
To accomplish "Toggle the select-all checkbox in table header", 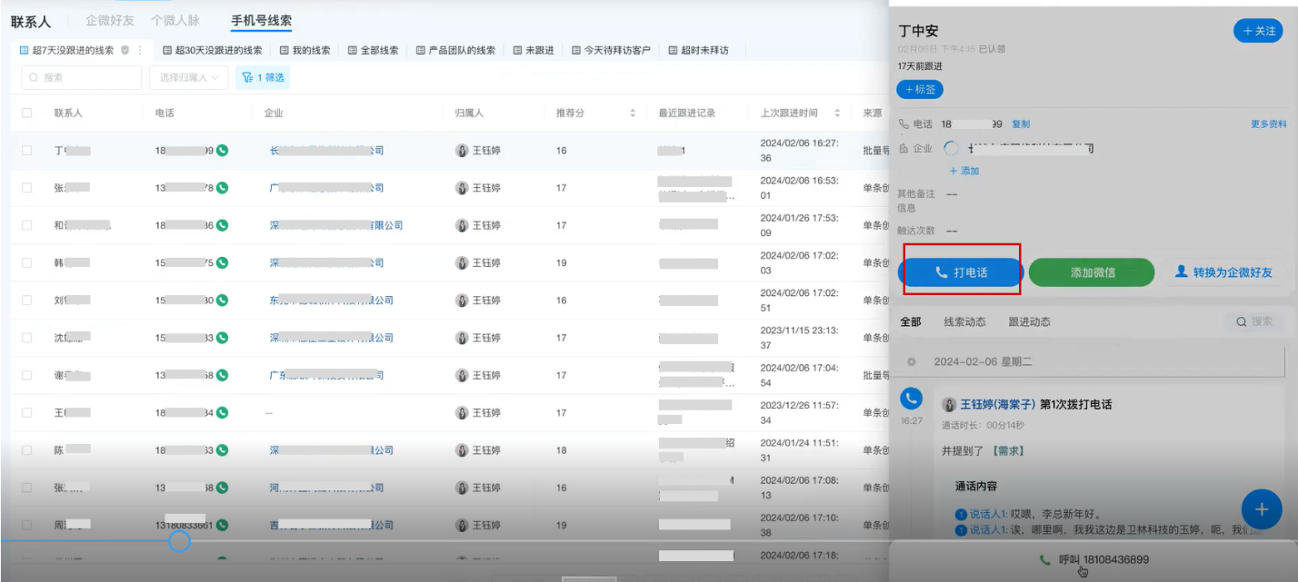I will pos(27,113).
